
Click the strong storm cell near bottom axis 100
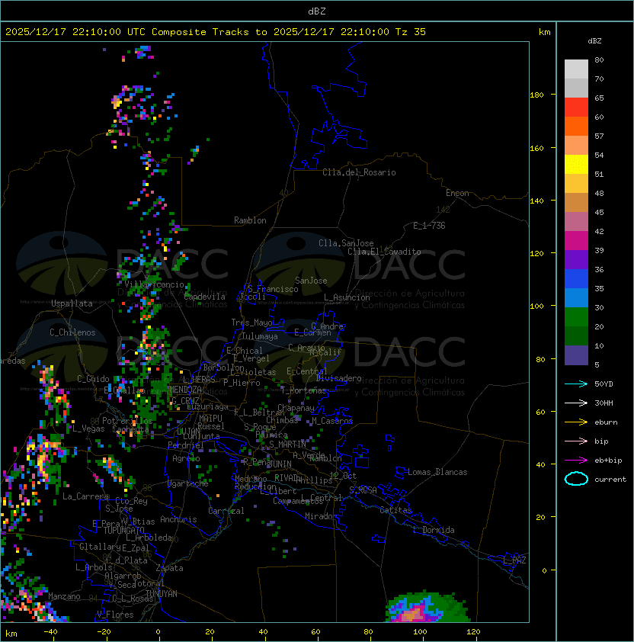tap(427, 607)
